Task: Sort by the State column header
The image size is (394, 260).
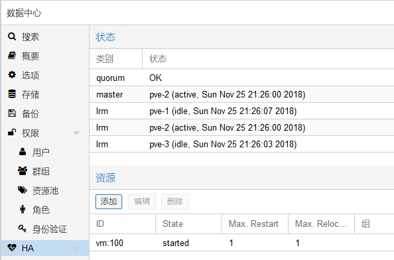Action: pos(188,224)
